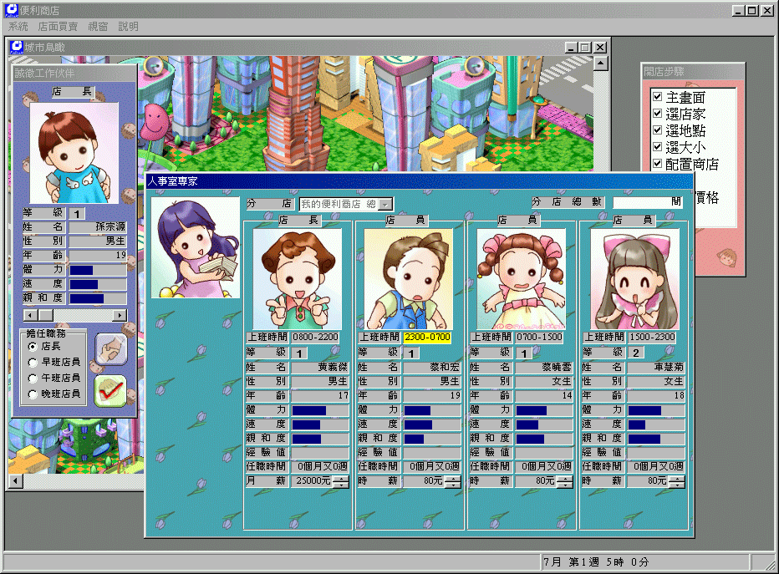The height and width of the screenshot is (574, 779).
Task: Adjust the manager's 25000元 monthly salary spinner
Action: pos(341,481)
